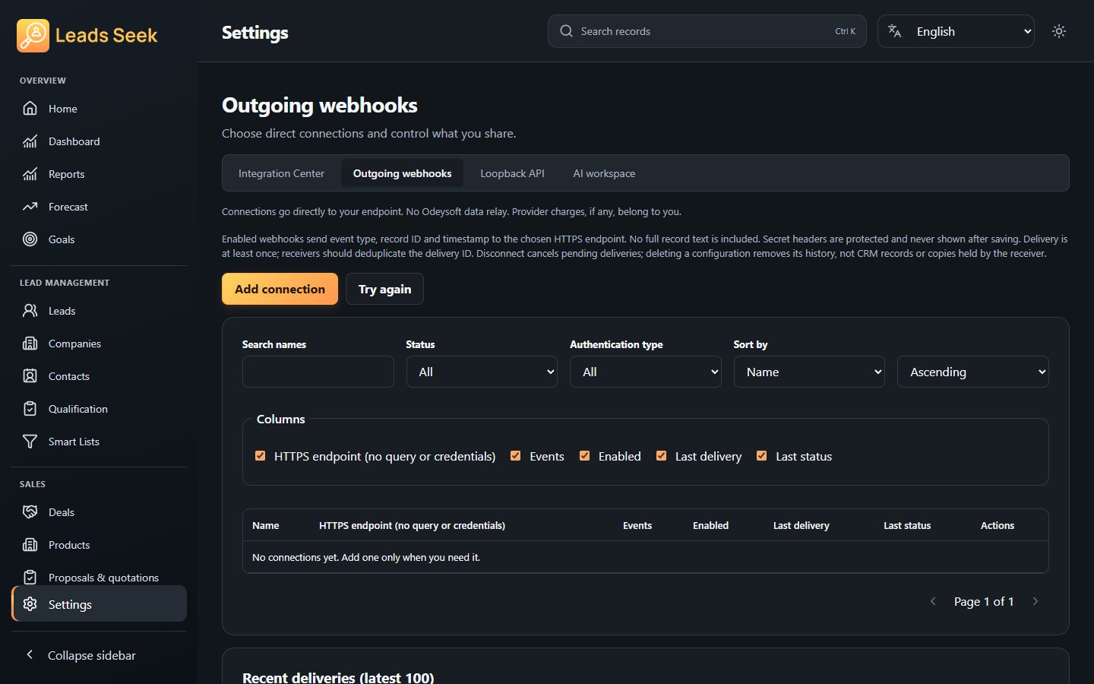The image size is (1094, 684).
Task: Open the Qualification sidebar link
Action: (99, 409)
